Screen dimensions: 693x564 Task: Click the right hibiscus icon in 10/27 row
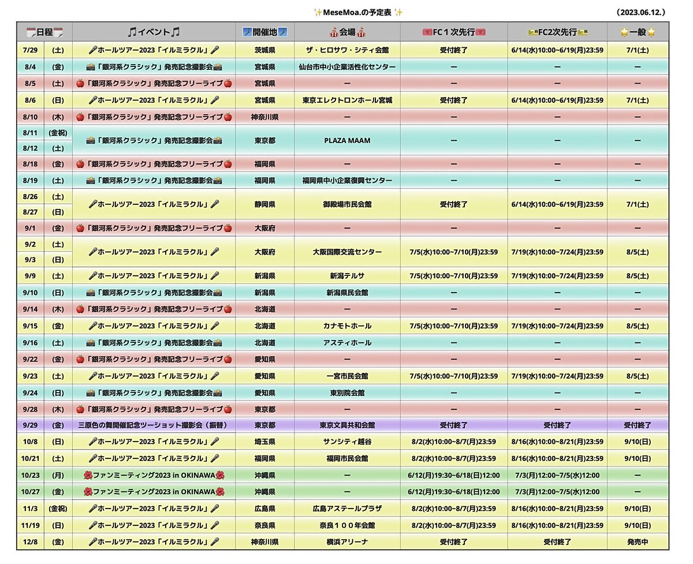click(220, 492)
